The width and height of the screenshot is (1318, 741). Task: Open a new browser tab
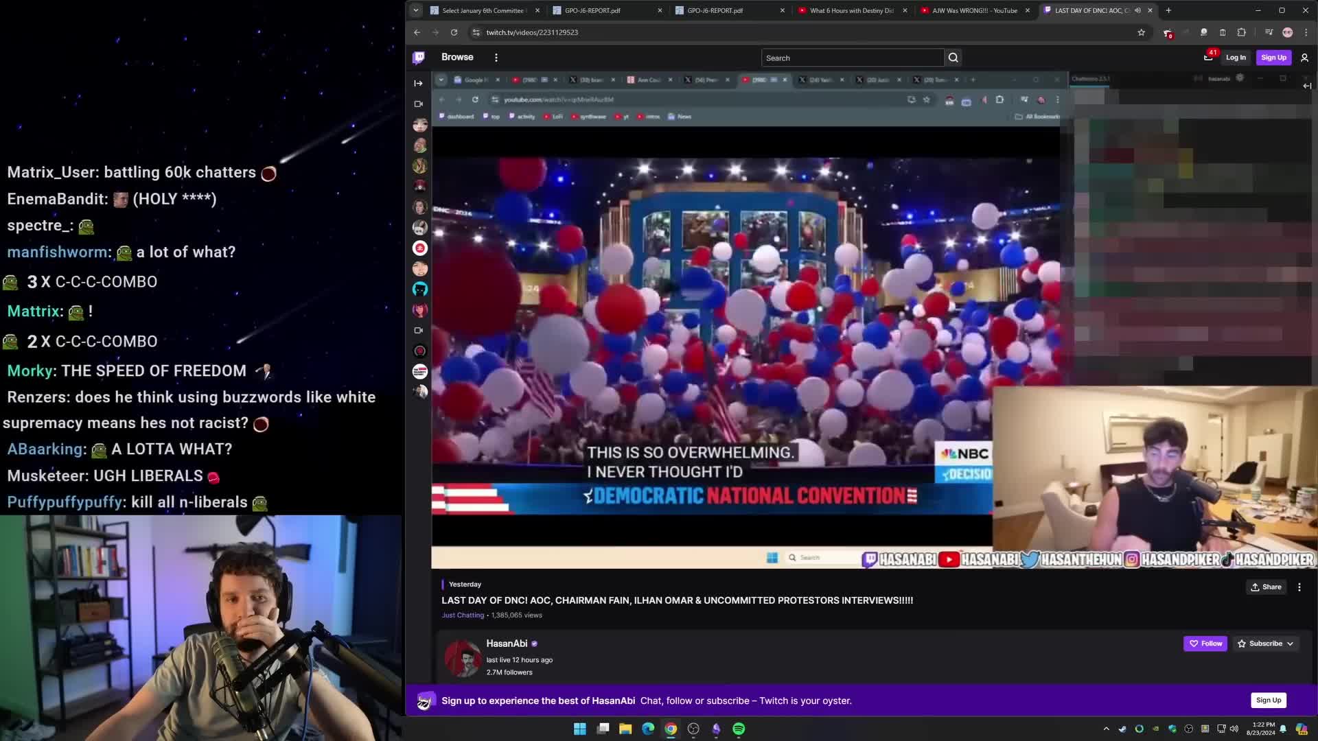pos(1168,10)
